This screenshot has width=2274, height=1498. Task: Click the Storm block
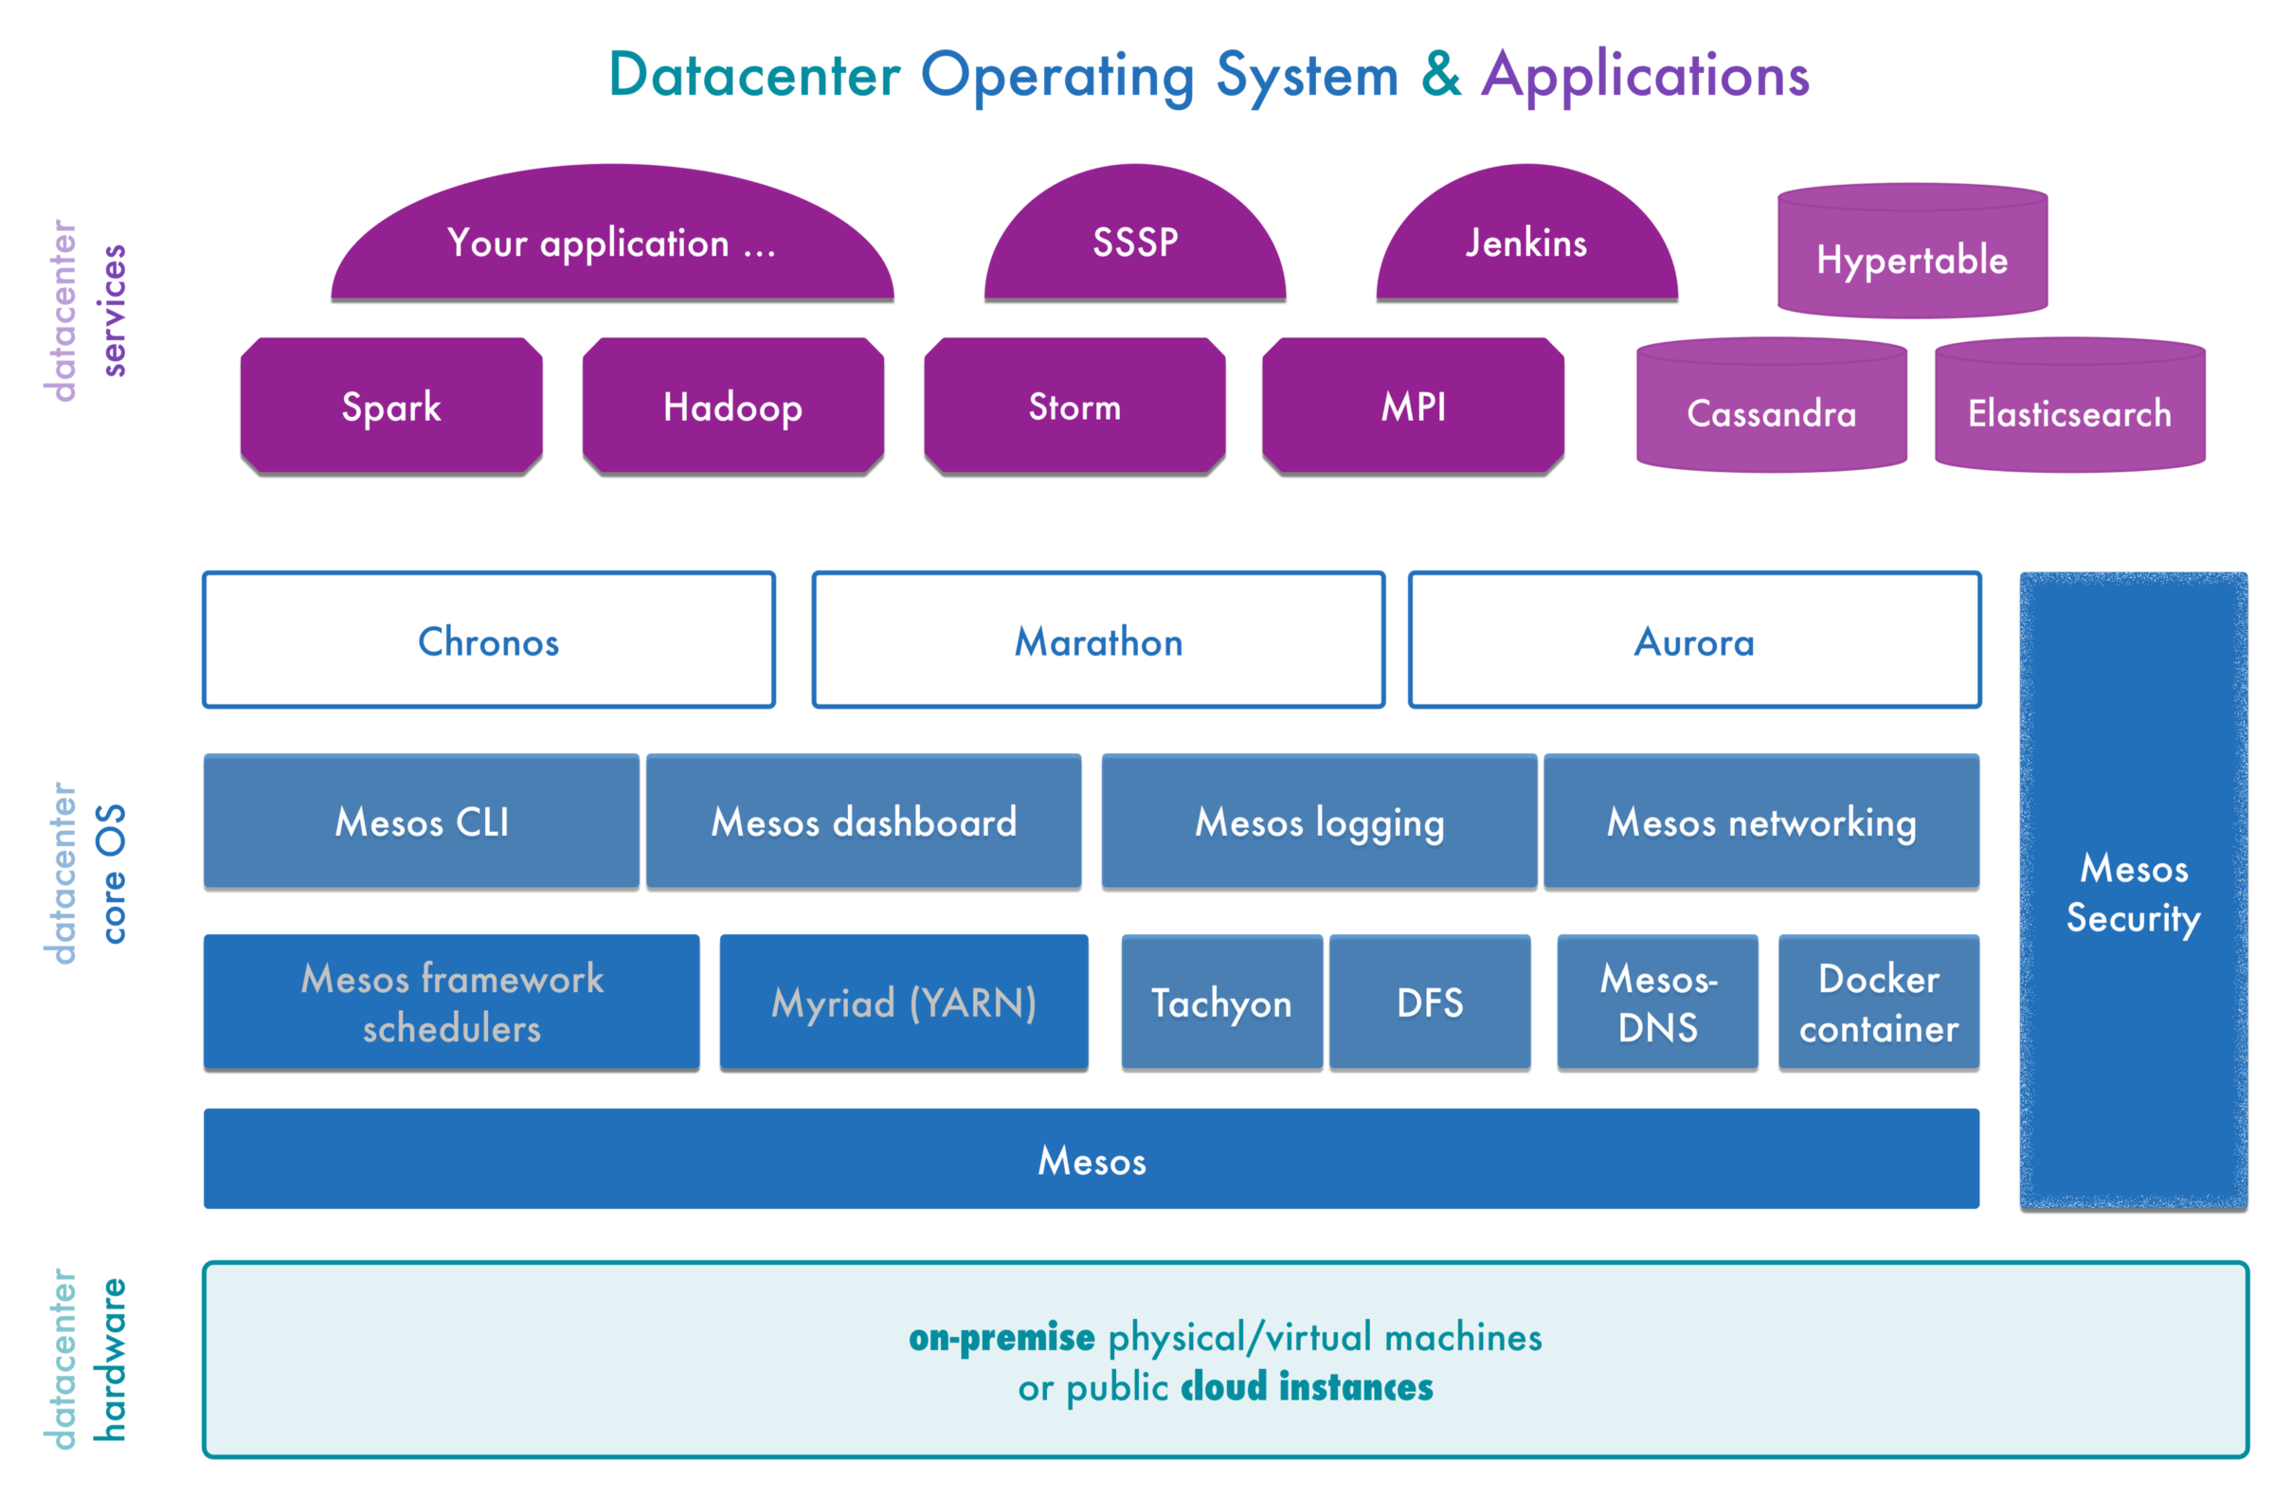point(1074,406)
